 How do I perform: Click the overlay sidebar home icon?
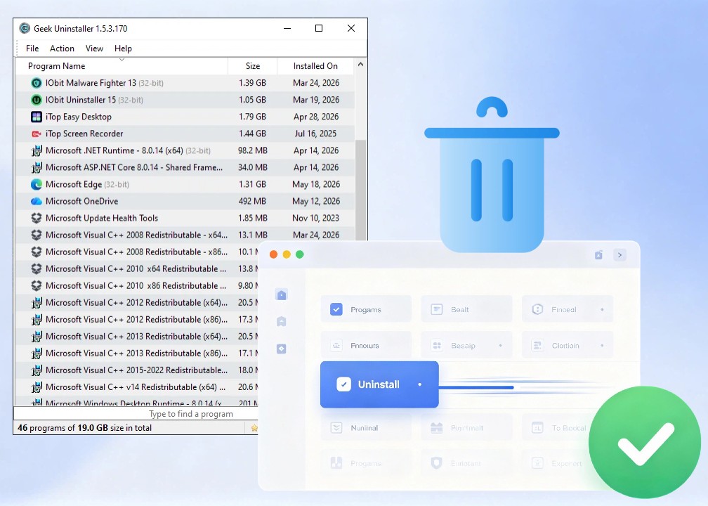(281, 294)
